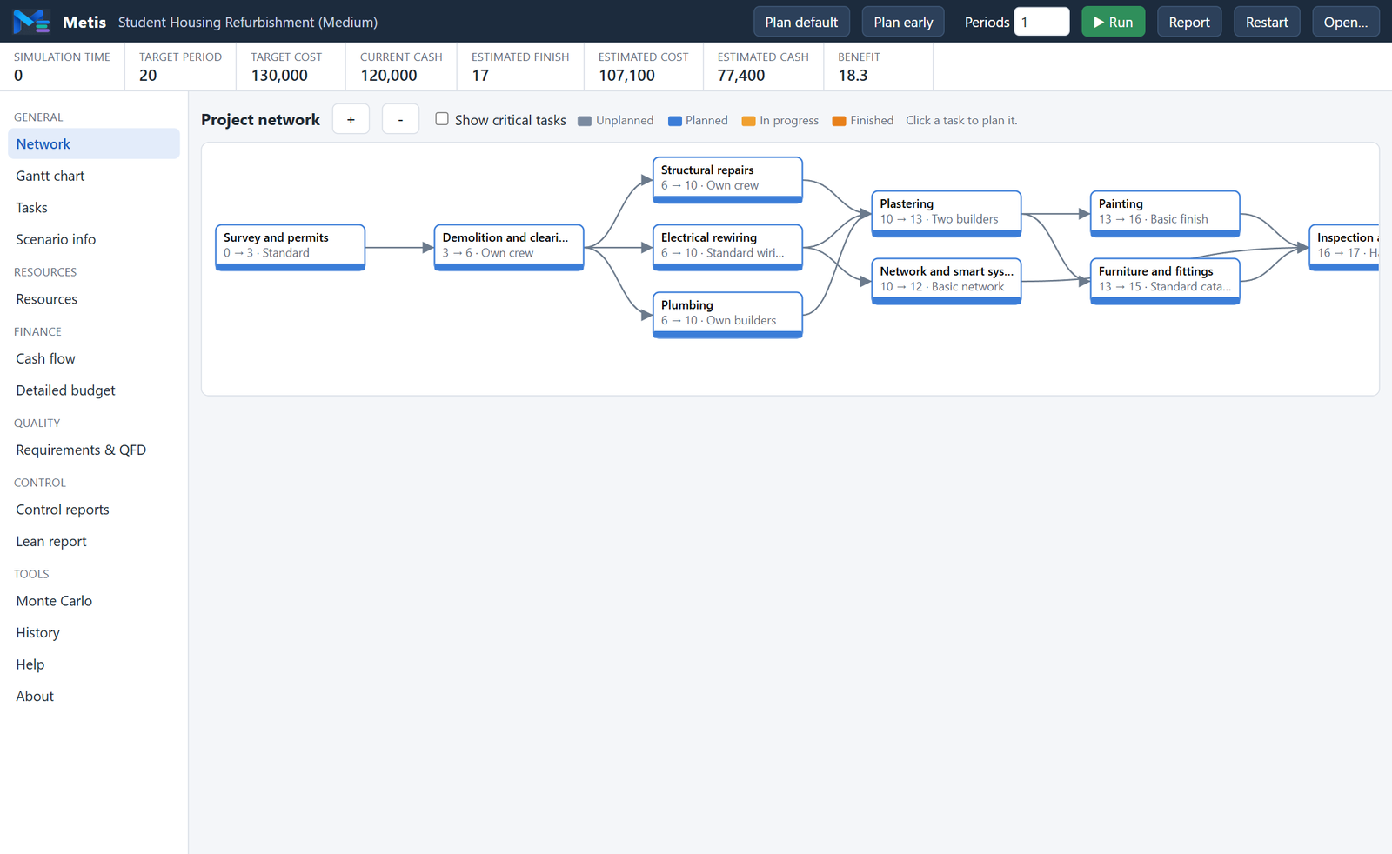
Task: Focus the Periods input field
Action: click(x=1041, y=22)
